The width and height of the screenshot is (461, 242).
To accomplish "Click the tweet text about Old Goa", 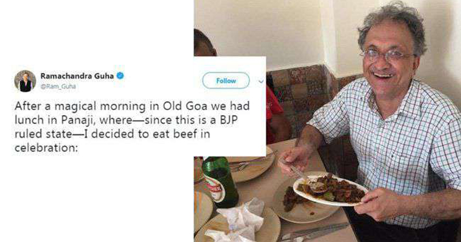I will tap(132, 127).
